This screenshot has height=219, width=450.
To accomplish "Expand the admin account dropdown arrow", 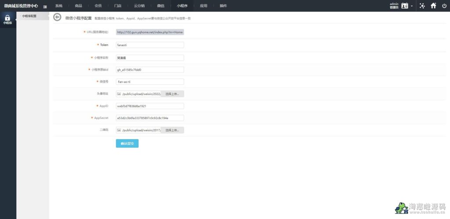I will point(412,6).
